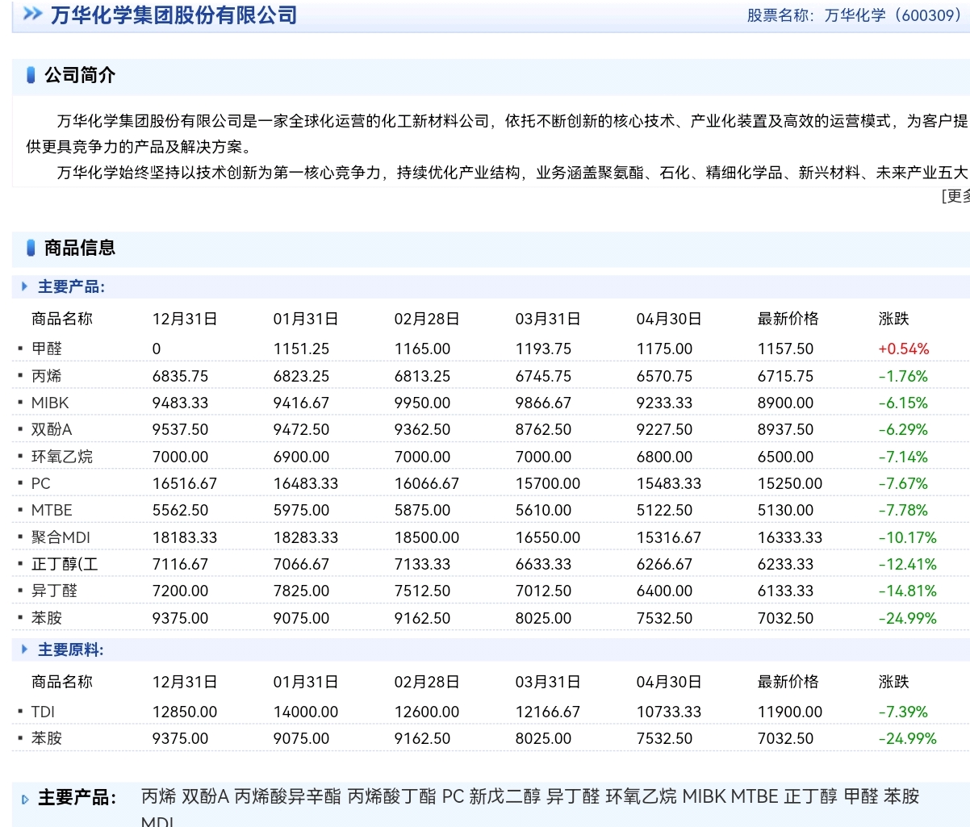Click 正丁醇 in bottom product list
Viewport: 970px width, 827px height.
(x=811, y=796)
